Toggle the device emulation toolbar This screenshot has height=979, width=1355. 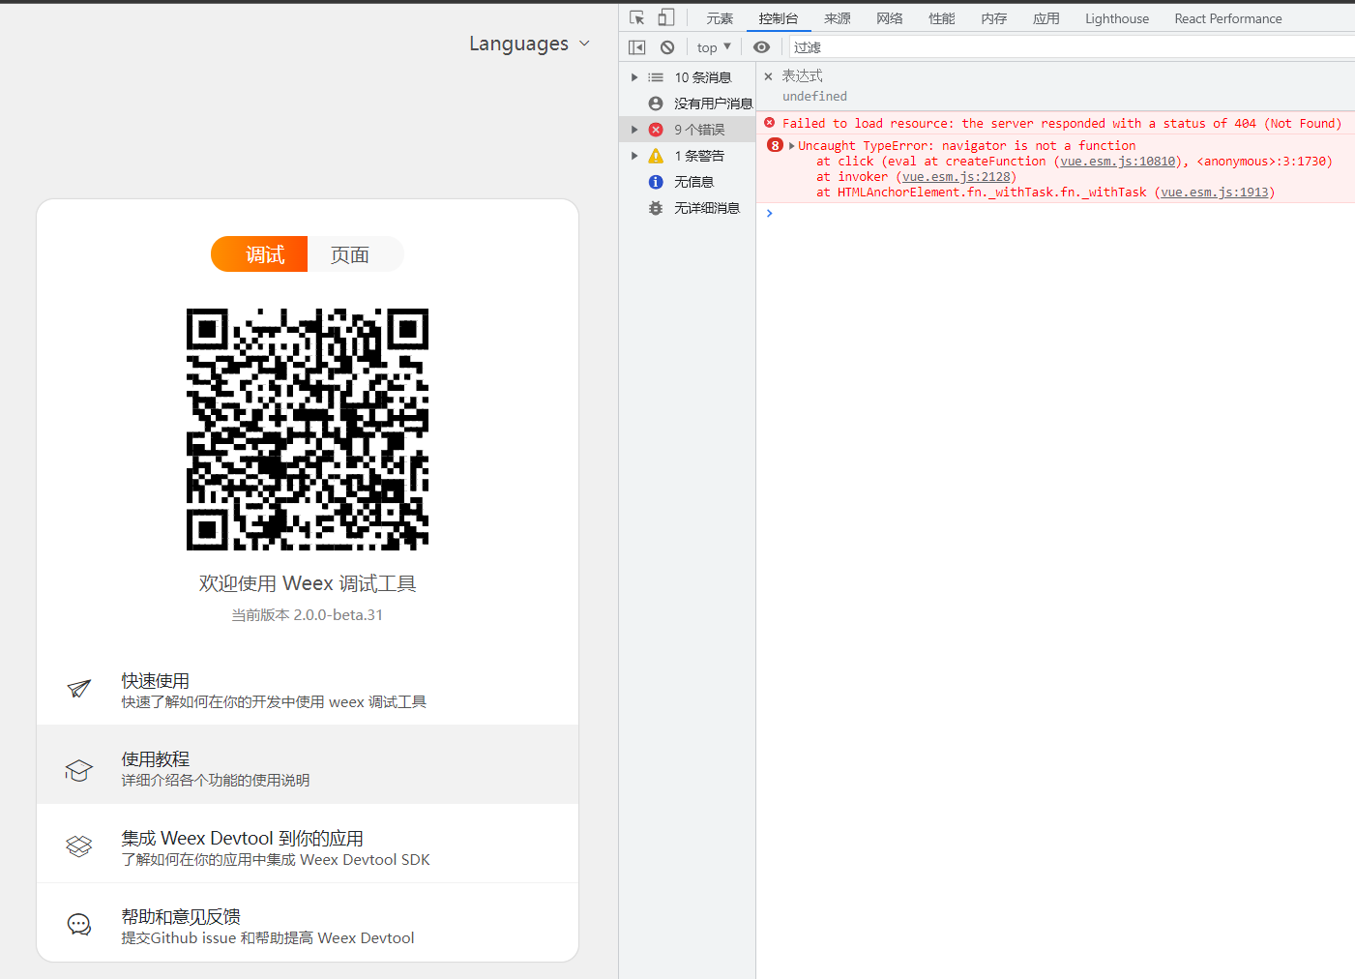[665, 16]
